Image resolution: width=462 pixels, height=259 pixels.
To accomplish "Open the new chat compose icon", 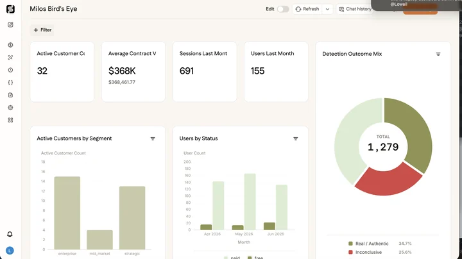I will pos(10,25).
